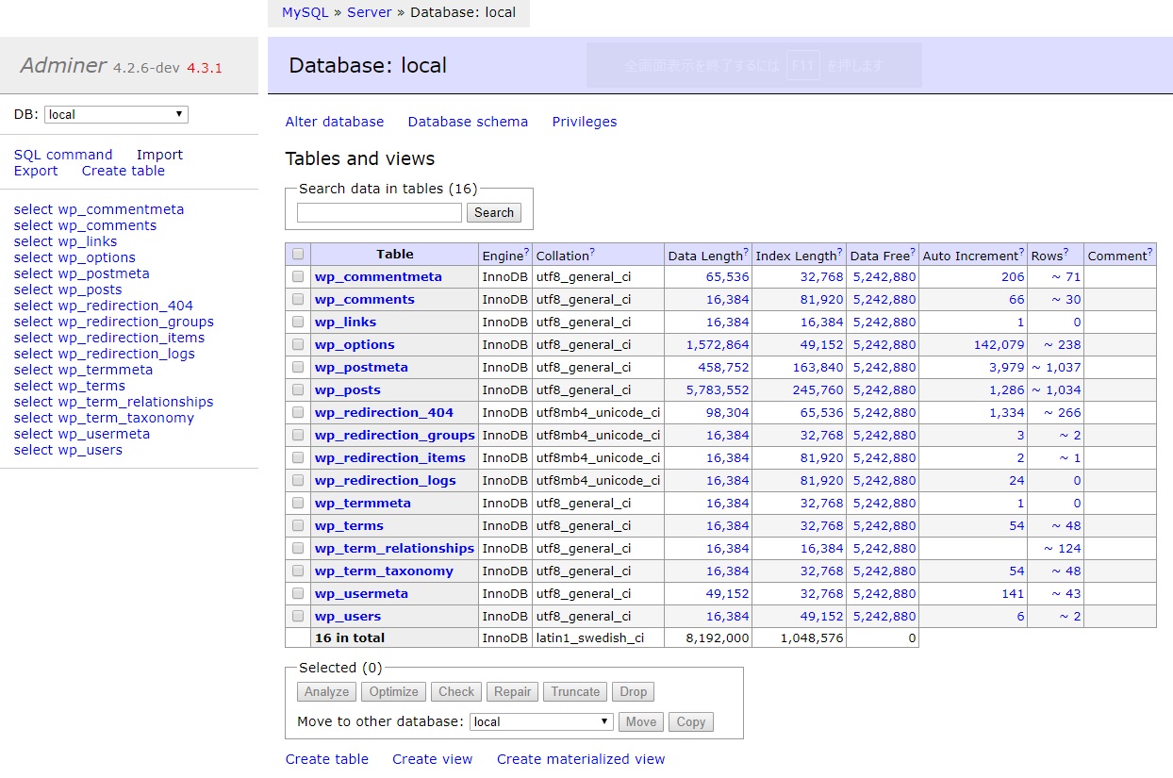Focus the Search data in tables field
This screenshot has height=778, width=1173.
click(379, 212)
